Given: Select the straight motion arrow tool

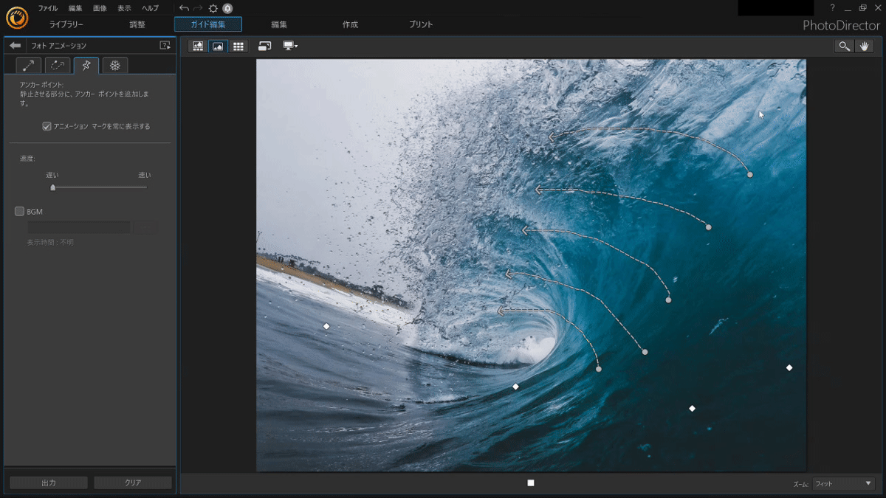Looking at the screenshot, I should pyautogui.click(x=28, y=65).
